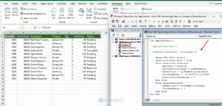Open the Power Pivot tab
This screenshot has width=222, height=106.
click(140, 4)
